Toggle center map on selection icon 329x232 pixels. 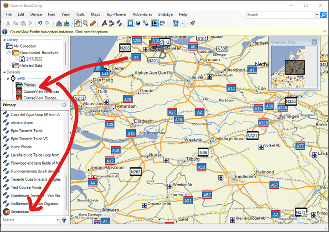point(155,23)
